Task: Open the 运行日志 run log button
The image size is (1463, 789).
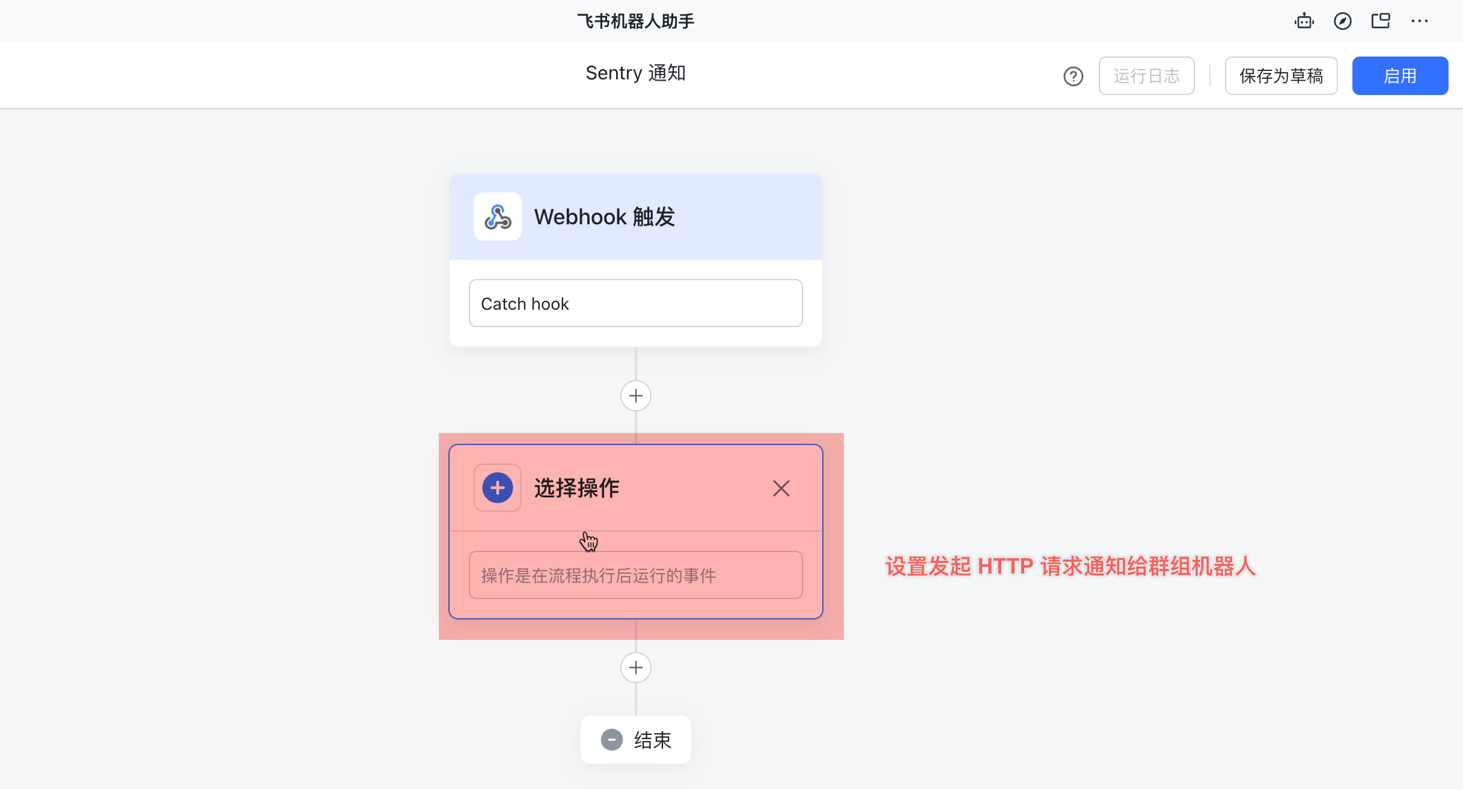Action: click(1147, 76)
